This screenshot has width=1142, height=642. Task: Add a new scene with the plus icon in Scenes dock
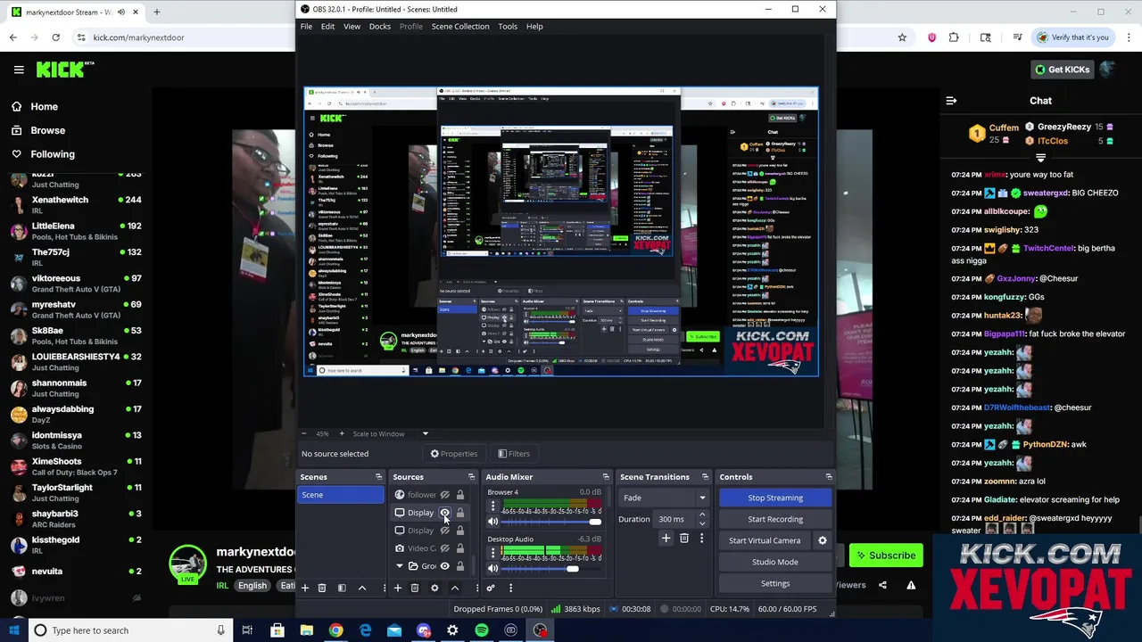click(305, 588)
